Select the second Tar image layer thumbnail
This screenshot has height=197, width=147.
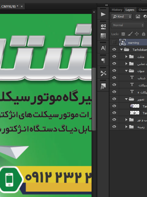pos(135,113)
